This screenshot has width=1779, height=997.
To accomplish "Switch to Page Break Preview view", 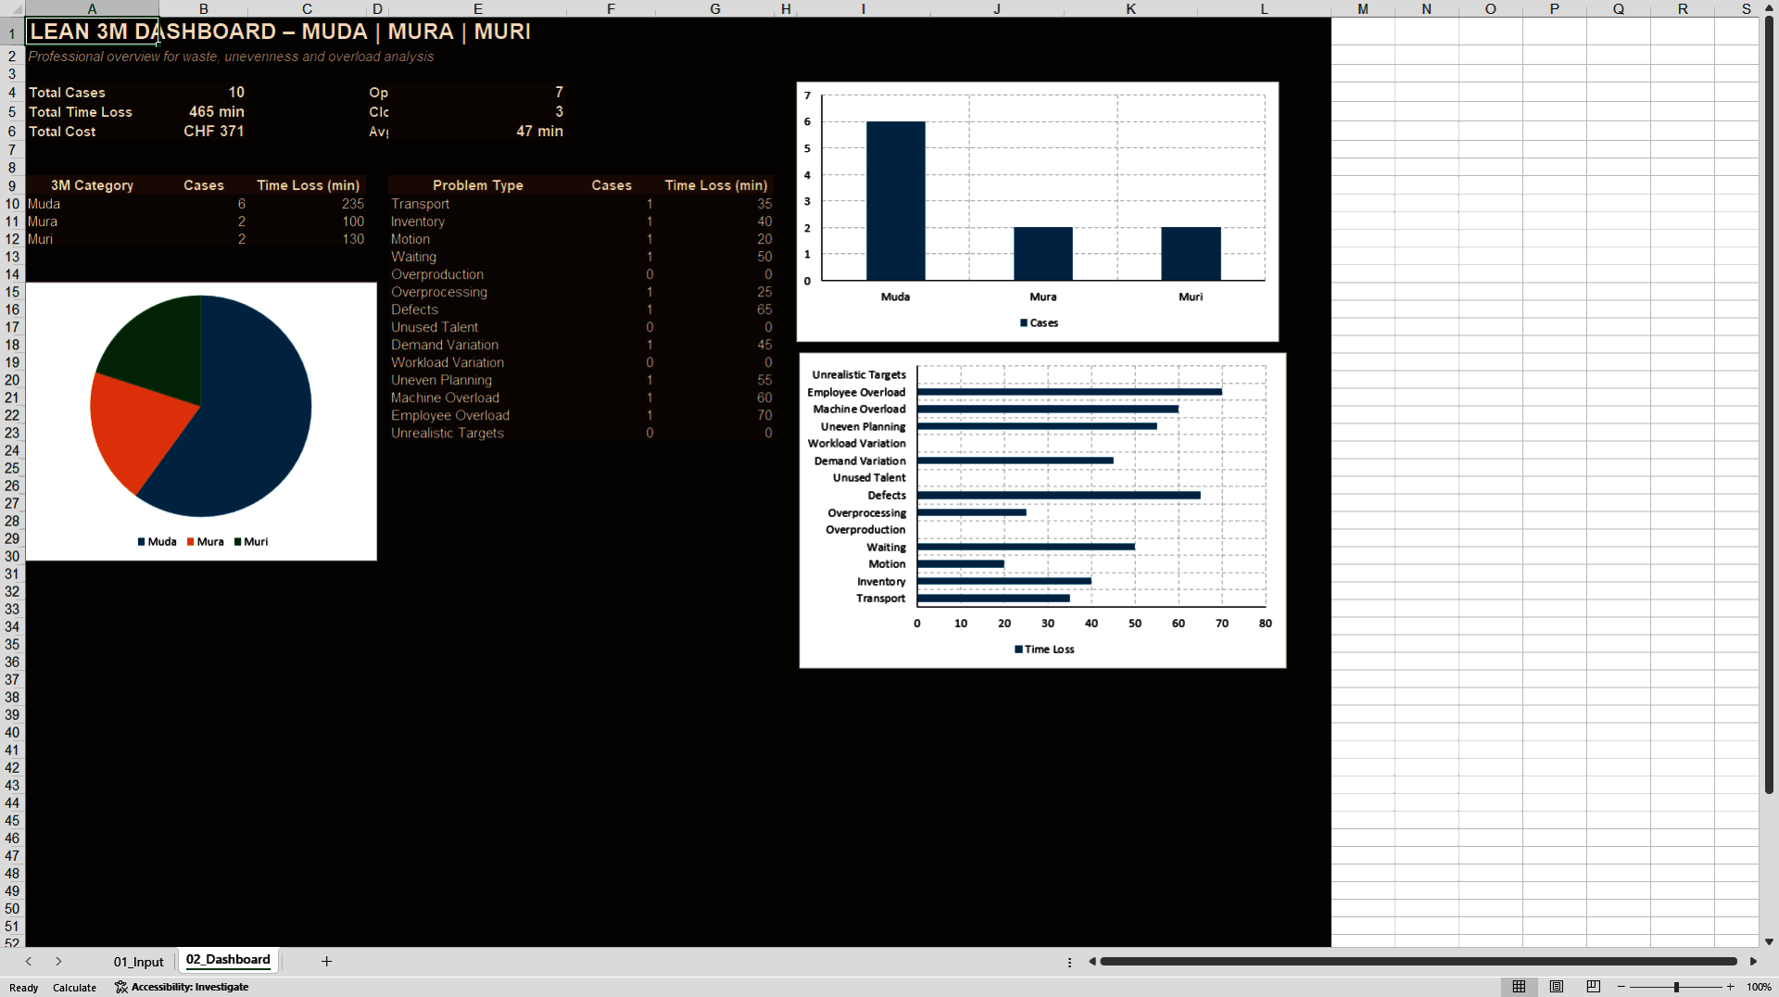I will pyautogui.click(x=1594, y=987).
